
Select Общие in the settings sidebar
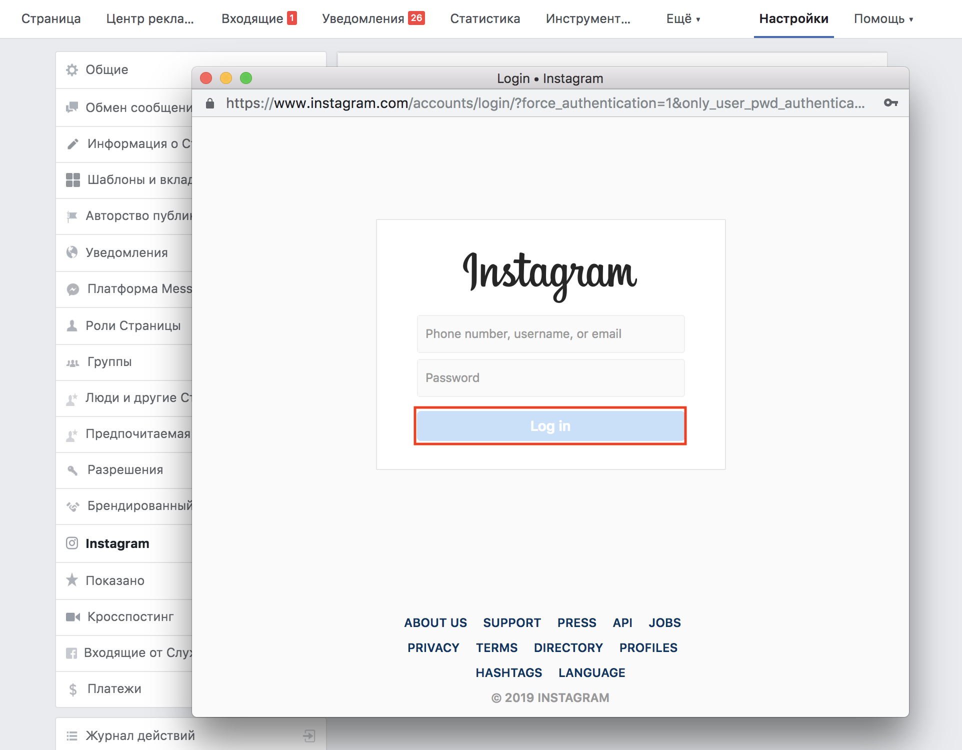(107, 69)
